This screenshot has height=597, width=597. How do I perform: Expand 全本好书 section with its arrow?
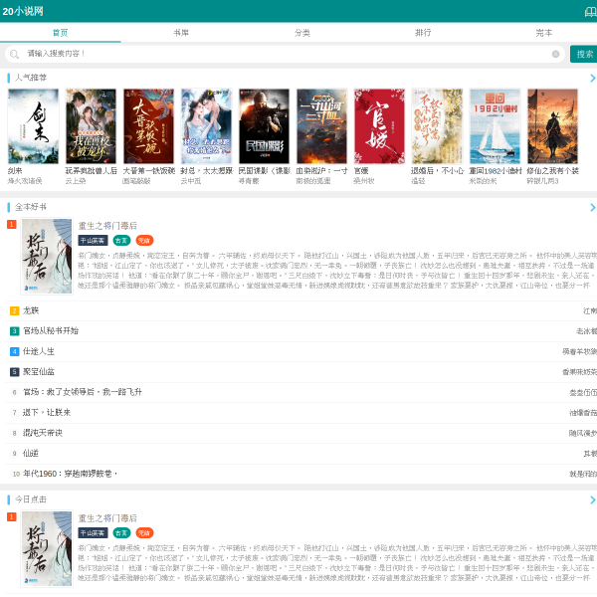592,208
